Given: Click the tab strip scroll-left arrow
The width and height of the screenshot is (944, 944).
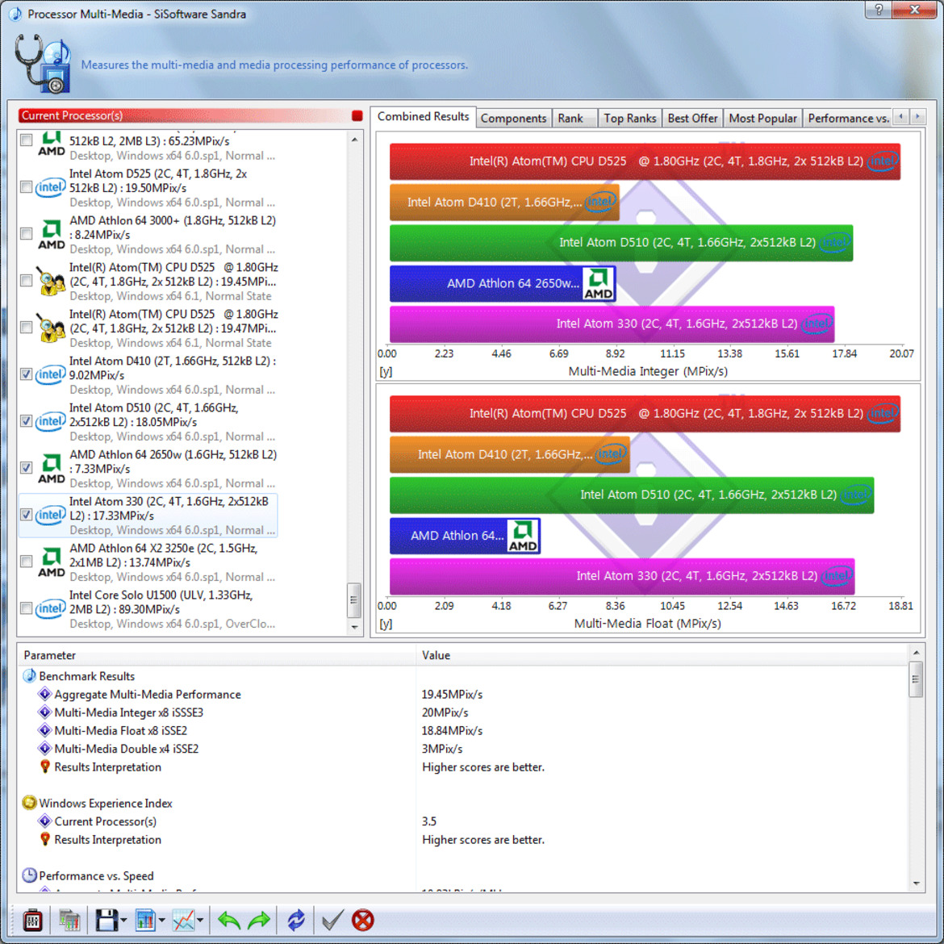Looking at the screenshot, I should click(x=900, y=116).
